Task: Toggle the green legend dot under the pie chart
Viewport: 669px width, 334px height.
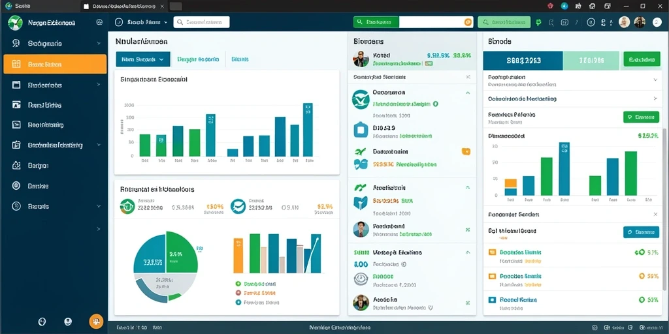Action: [x=238, y=284]
